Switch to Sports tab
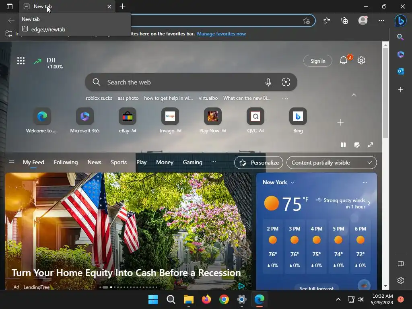 (119, 163)
